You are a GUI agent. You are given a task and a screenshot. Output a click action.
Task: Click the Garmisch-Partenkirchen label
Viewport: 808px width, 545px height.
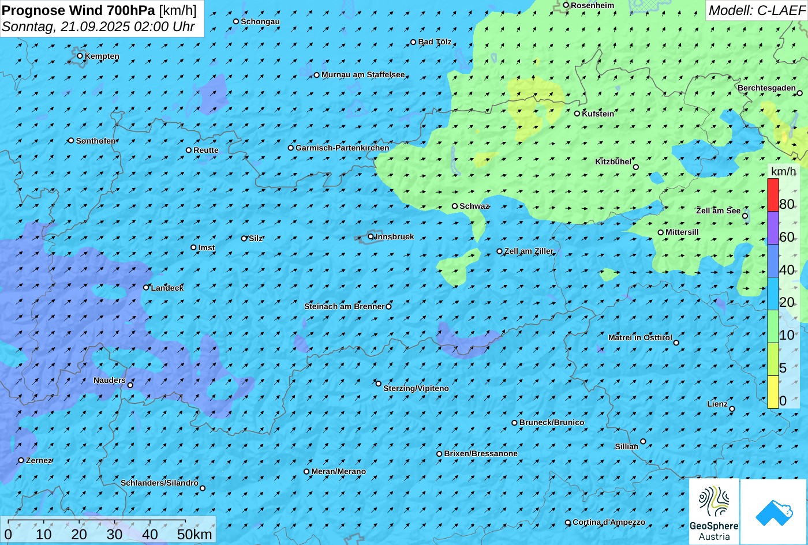[342, 148]
